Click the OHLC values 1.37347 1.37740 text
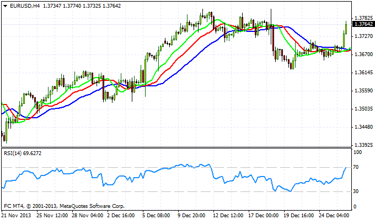Image resolution: width=375 pixels, height=220 pixels. (x=62, y=6)
